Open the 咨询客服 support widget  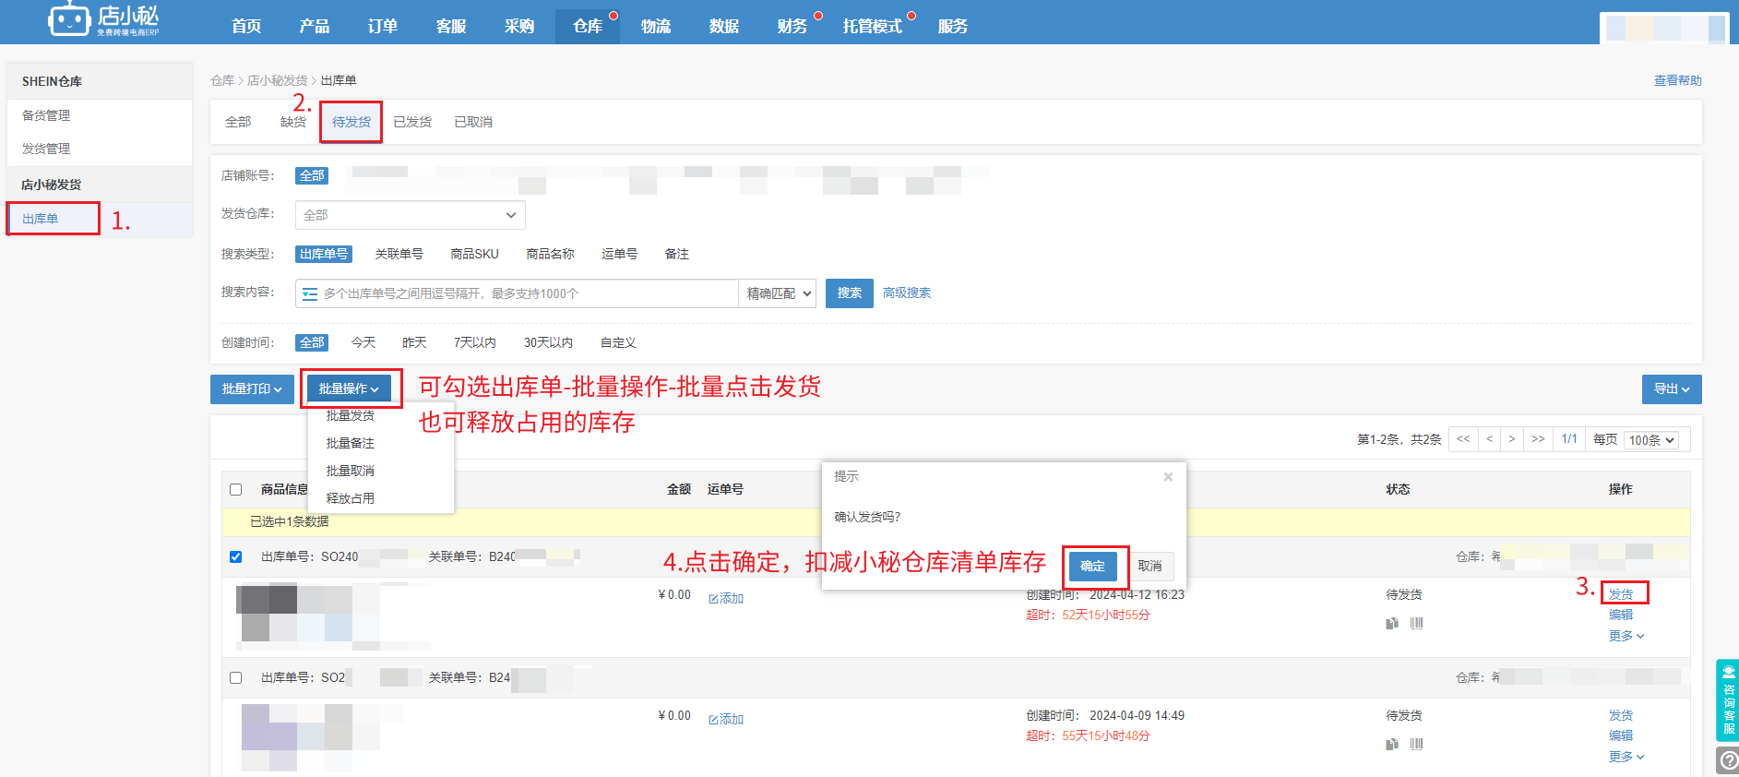1728,700
